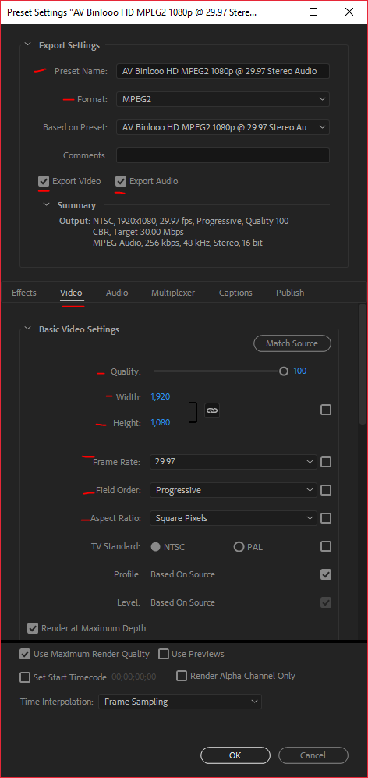368x778 pixels.
Task: Disable Render at Maximum Depth
Action: point(33,628)
